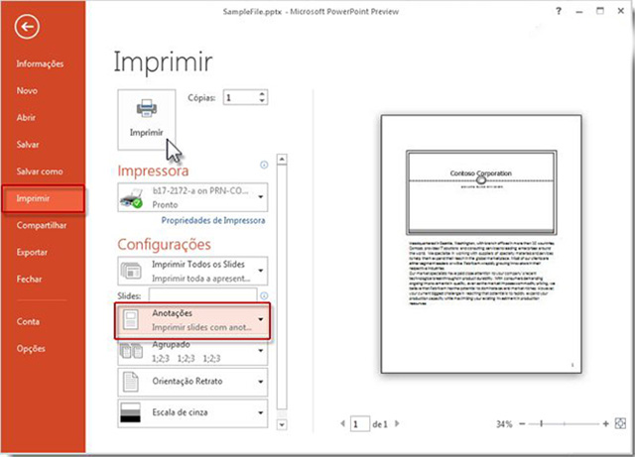This screenshot has height=457, width=635.
Task: Click the preview page number field
Action: [x=359, y=424]
